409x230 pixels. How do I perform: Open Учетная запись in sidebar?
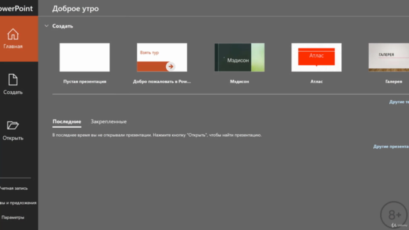(x=13, y=188)
